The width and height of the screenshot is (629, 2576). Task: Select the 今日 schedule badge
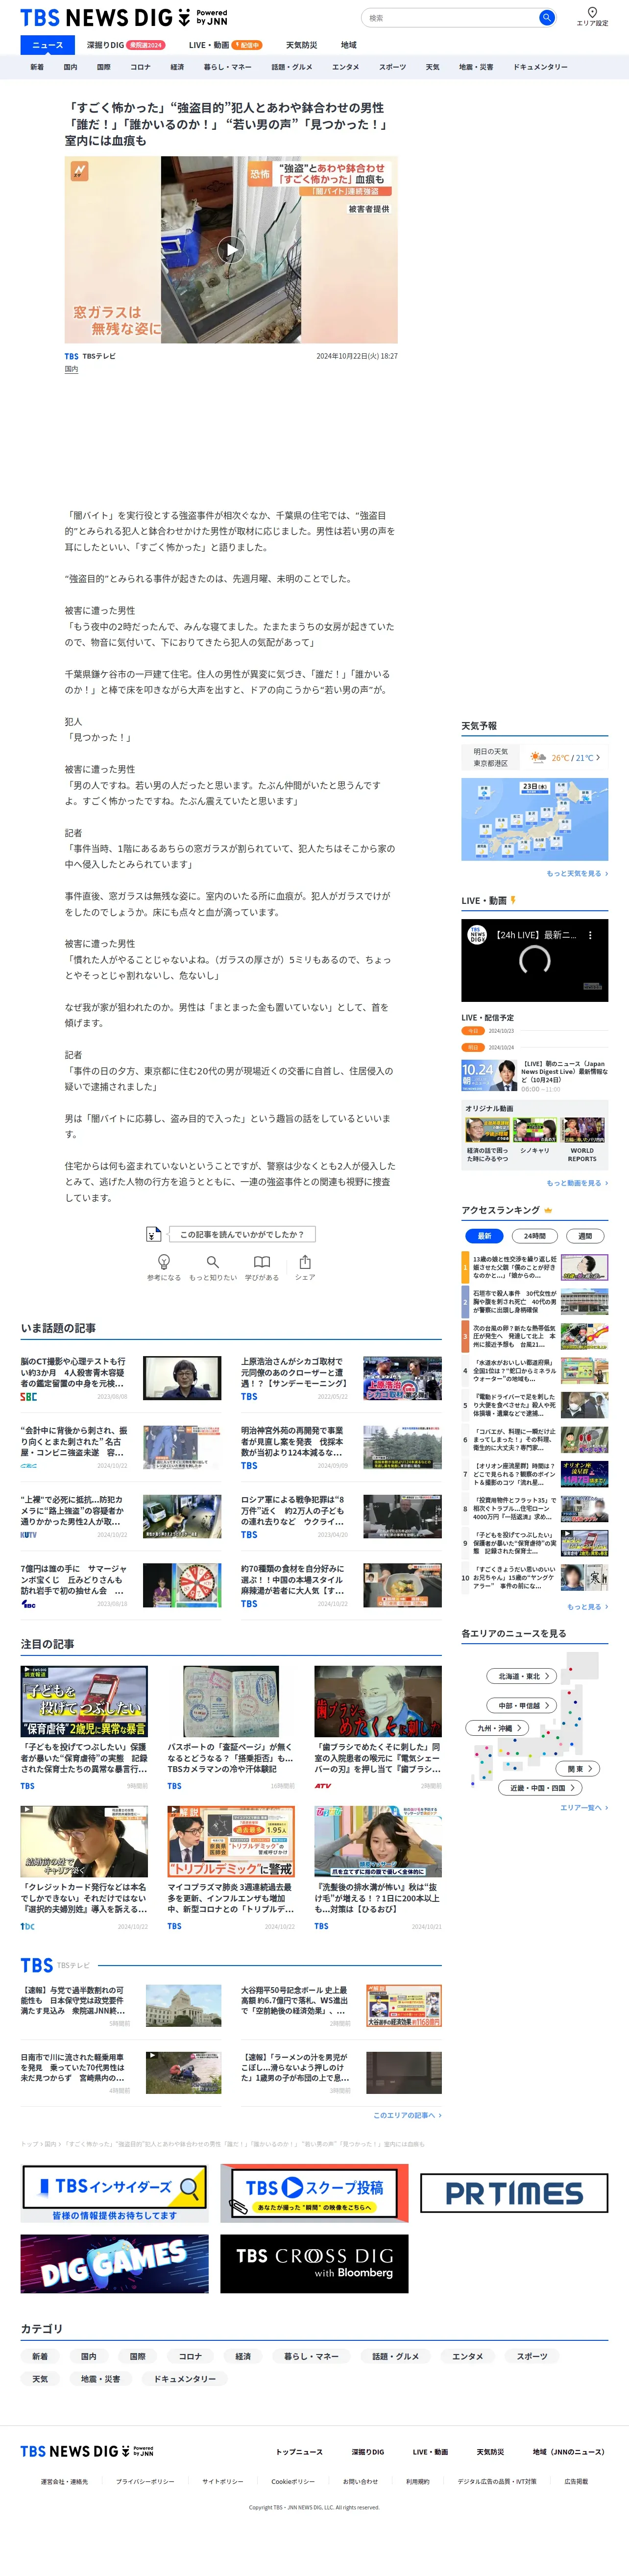472,1031
